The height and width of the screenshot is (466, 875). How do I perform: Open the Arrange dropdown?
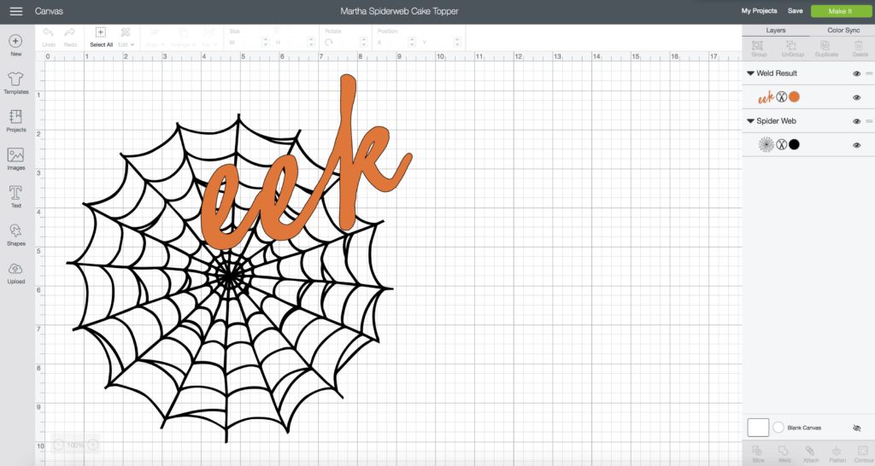[x=183, y=38]
